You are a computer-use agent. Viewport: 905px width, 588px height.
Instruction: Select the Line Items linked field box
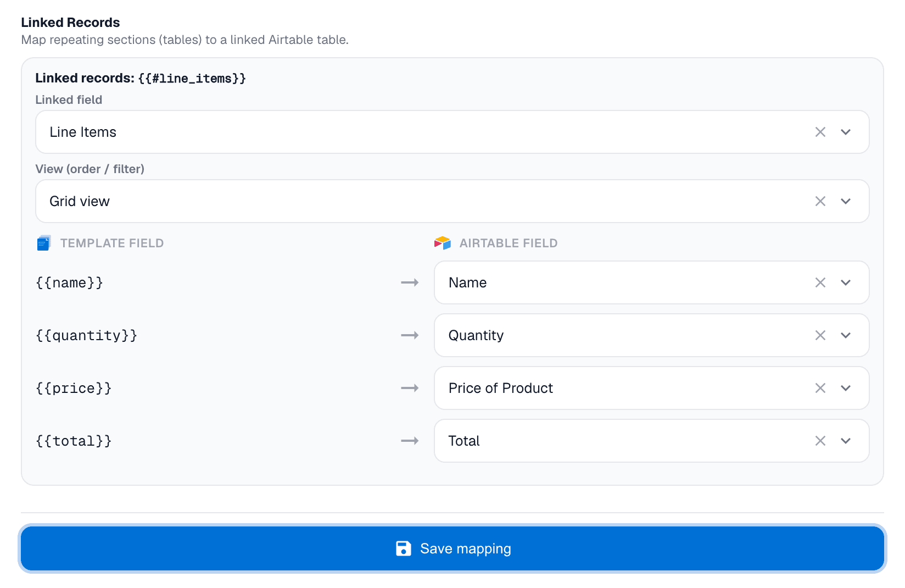tap(452, 132)
